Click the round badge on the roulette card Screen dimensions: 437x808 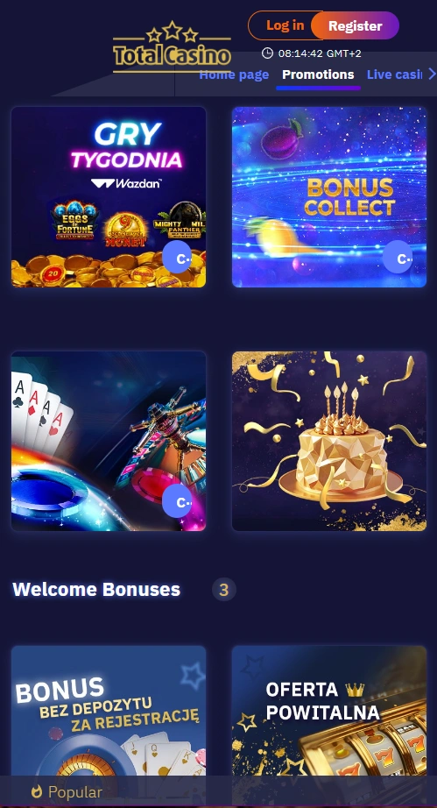click(x=177, y=501)
